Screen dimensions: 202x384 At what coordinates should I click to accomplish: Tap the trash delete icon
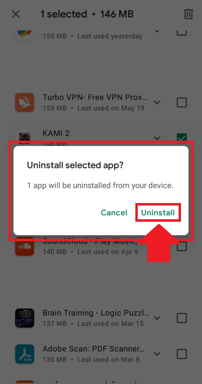(188, 14)
